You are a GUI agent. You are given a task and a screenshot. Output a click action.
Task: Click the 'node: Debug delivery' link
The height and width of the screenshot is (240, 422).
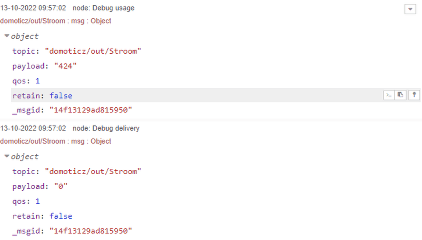click(106, 128)
